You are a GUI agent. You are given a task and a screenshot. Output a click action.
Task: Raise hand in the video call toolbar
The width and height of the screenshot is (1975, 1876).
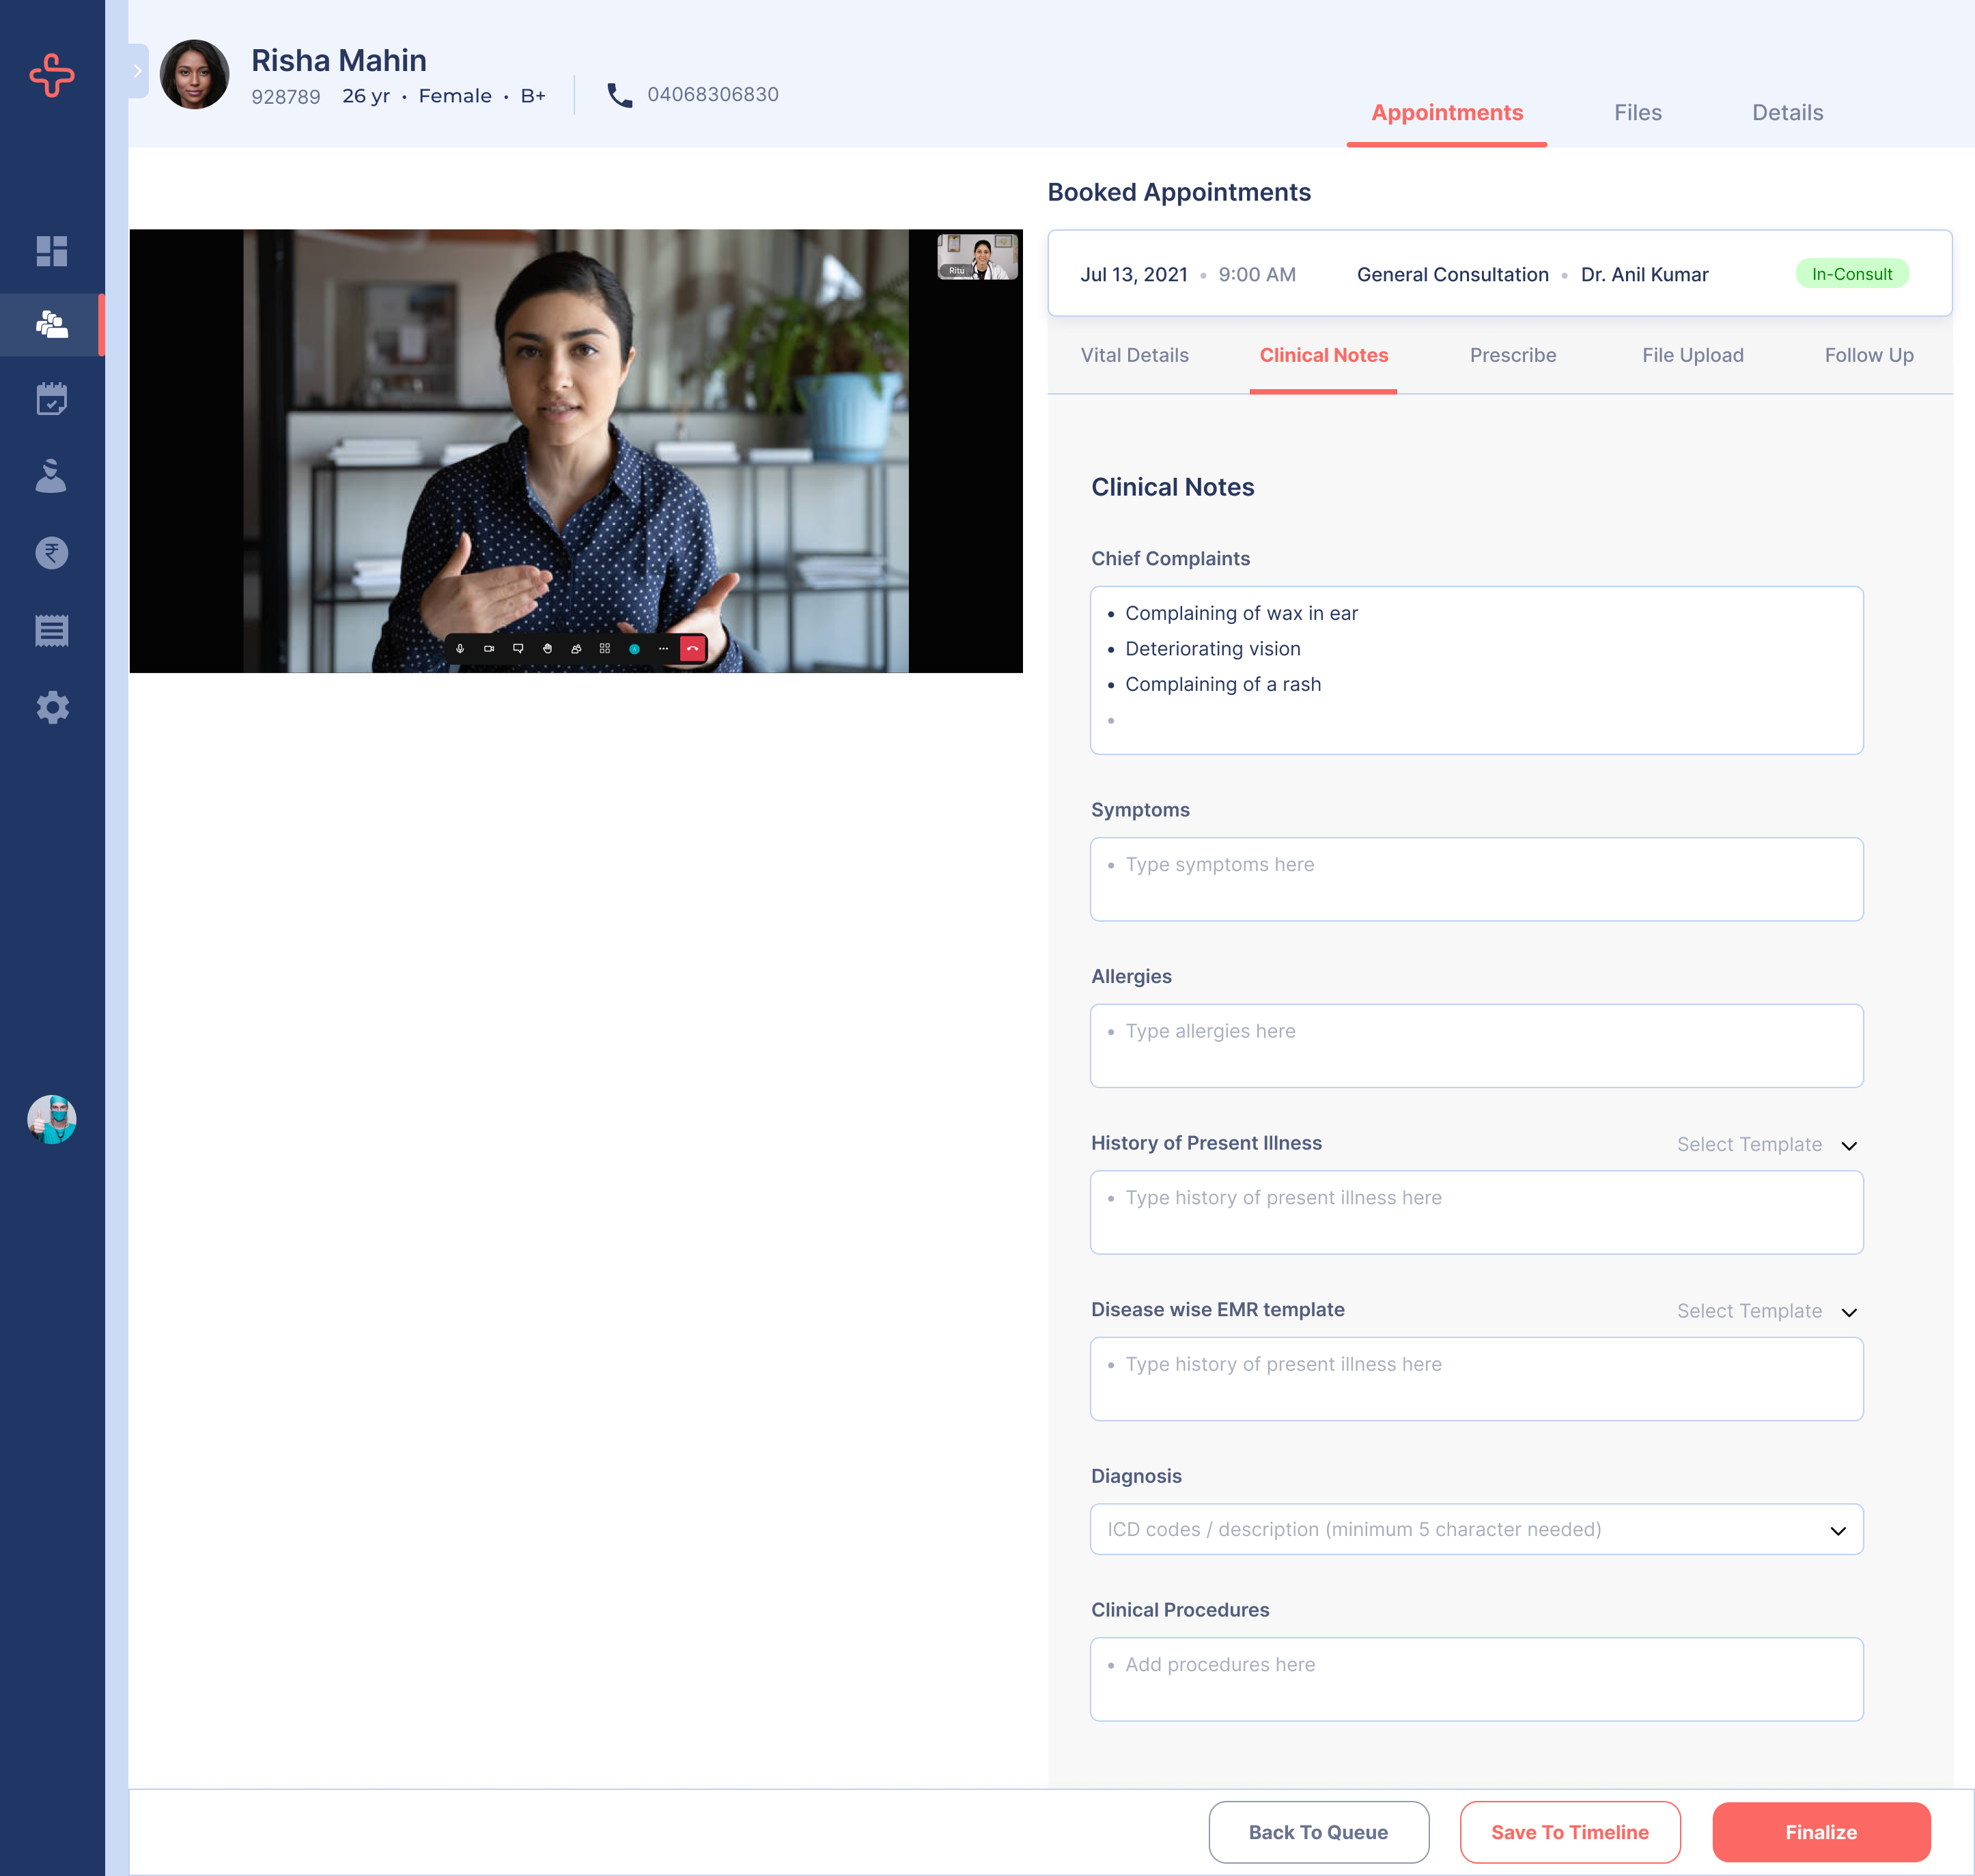547,649
